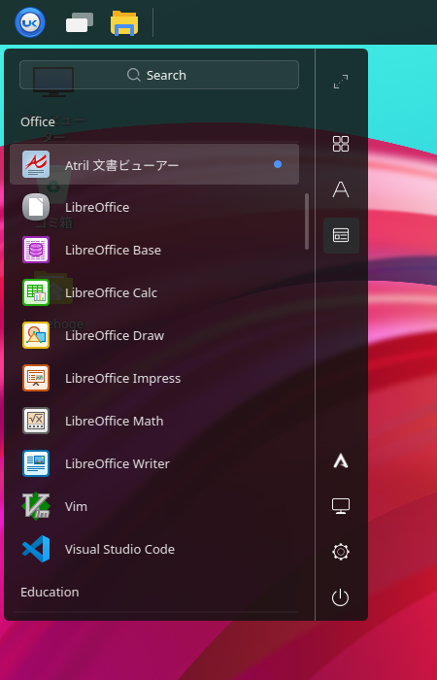
Task: Select the category function view icon
Action: pyautogui.click(x=341, y=235)
